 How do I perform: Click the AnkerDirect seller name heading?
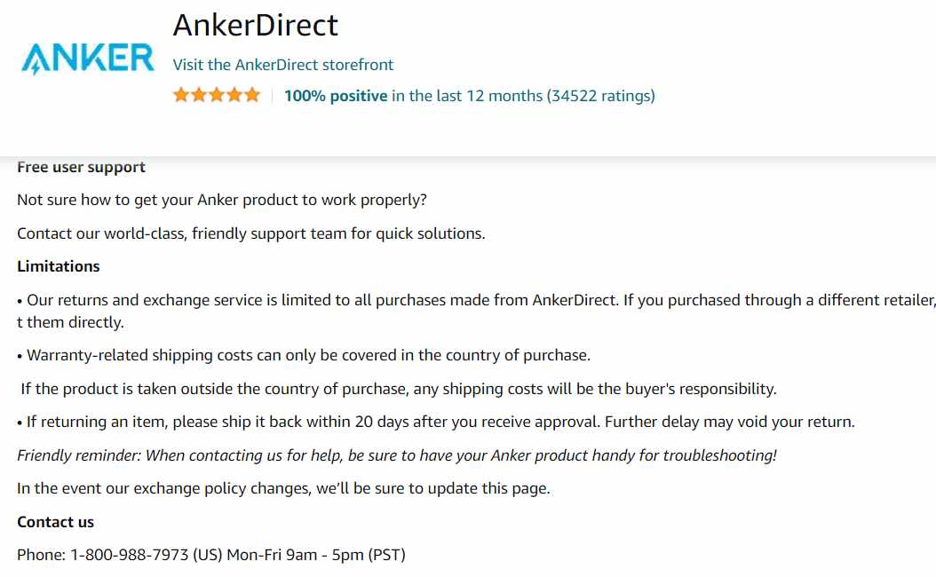coord(256,25)
